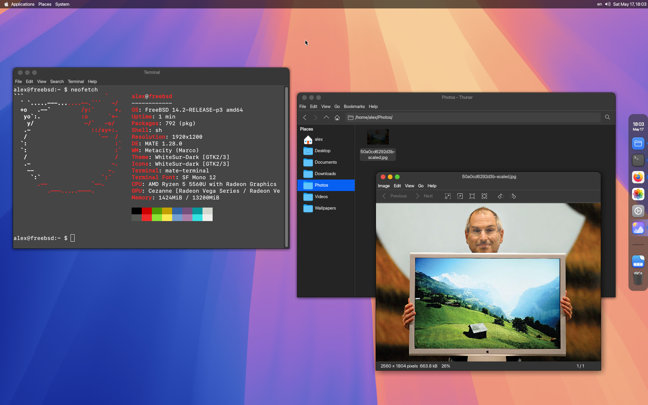
Task: Click the image viewer icon in the dock
Action: click(x=638, y=228)
